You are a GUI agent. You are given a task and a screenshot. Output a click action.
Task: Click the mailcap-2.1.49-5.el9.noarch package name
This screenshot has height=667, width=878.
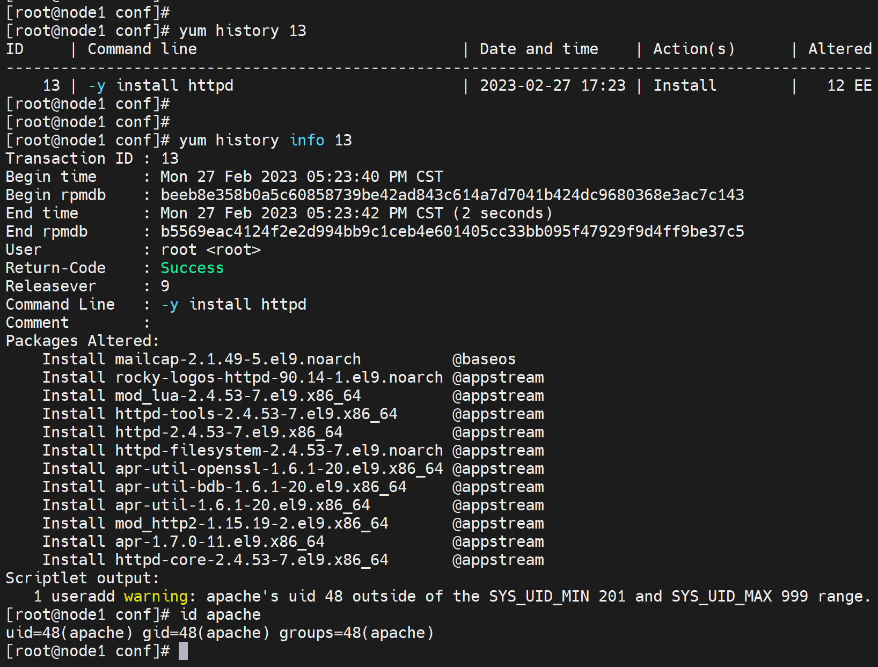(x=238, y=359)
